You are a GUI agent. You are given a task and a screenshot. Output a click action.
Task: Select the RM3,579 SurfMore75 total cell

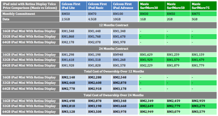tap(203, 112)
